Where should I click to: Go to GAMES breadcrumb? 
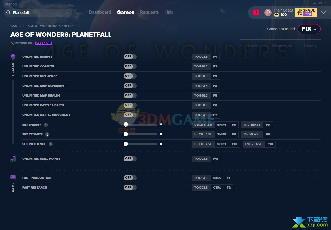(16, 26)
